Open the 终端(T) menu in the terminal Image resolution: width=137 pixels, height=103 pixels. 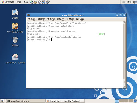[x=61, y=19]
